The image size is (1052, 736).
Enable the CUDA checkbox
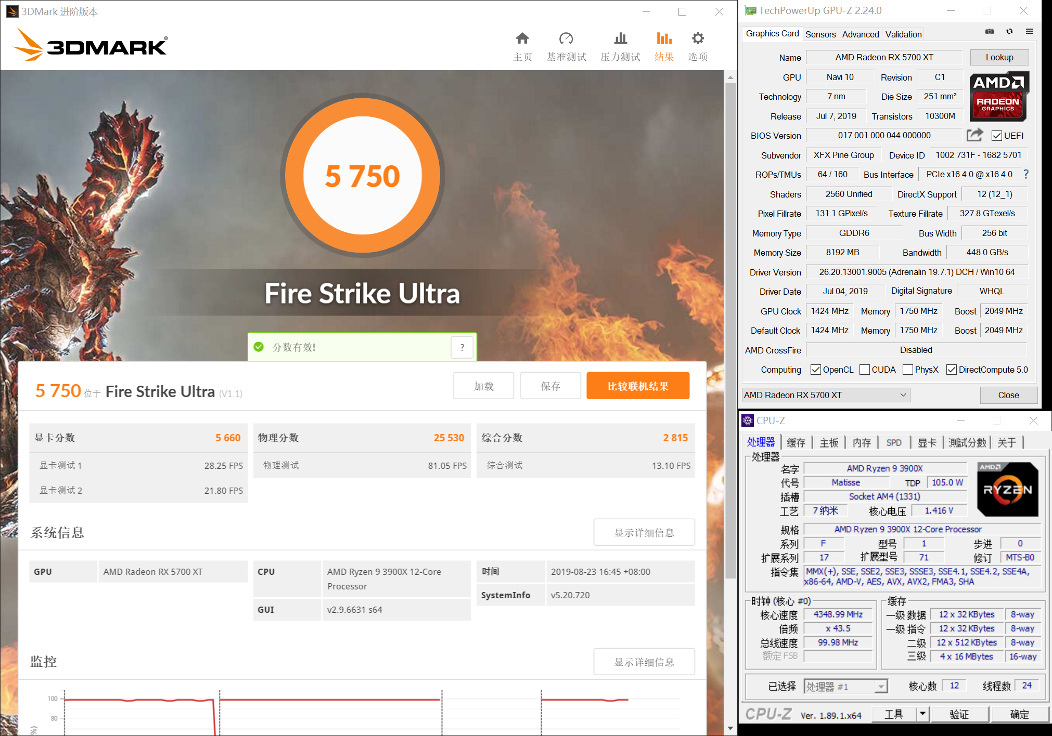point(865,370)
